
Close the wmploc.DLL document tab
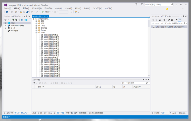coord(47,16)
